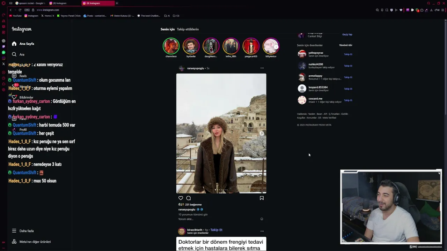Open Bildirimler notifications heart icon
447x251 pixels.
14,97
